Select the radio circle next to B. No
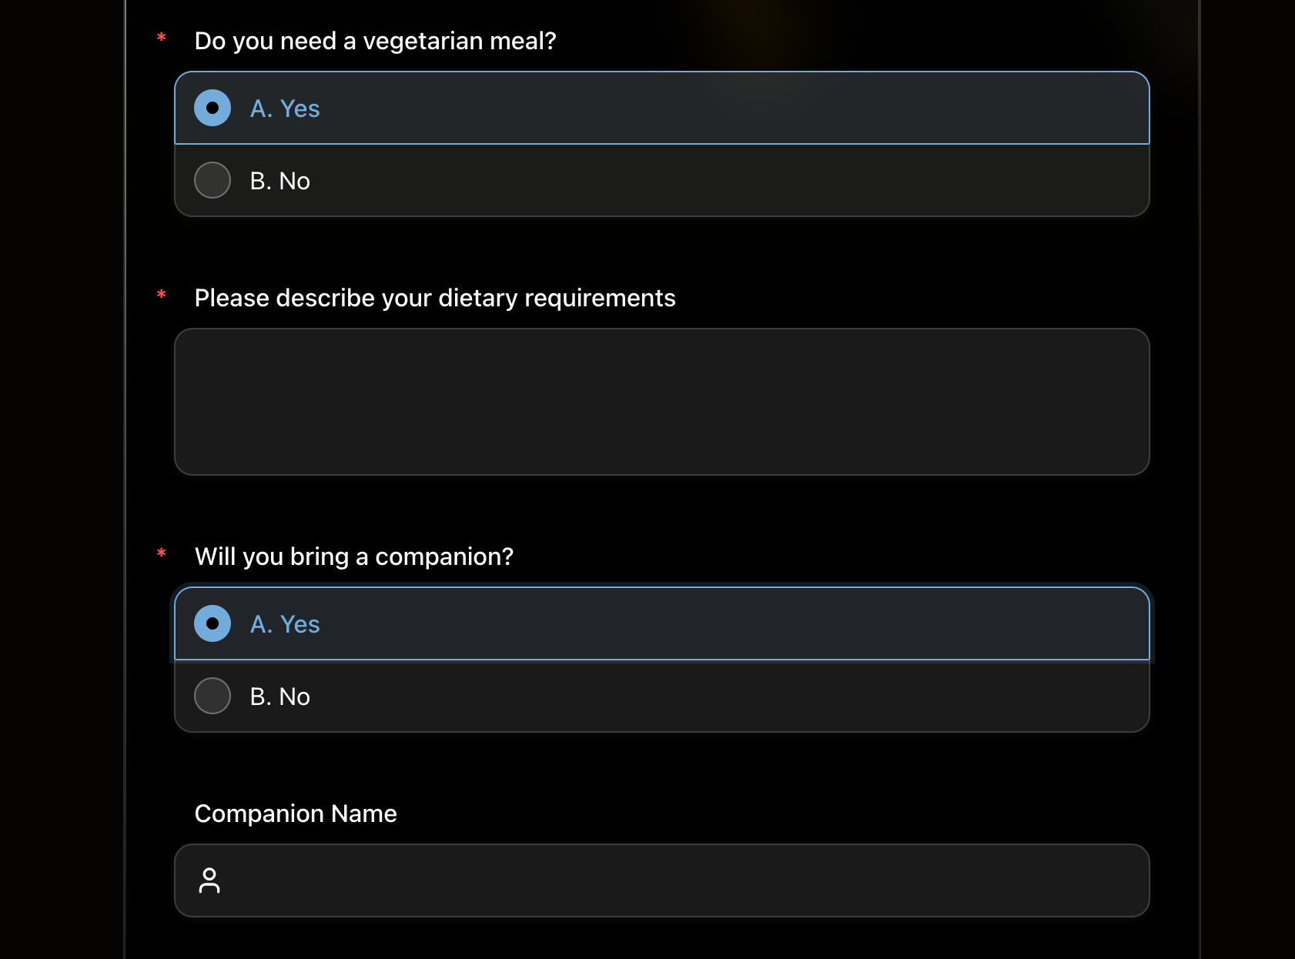 click(x=212, y=180)
